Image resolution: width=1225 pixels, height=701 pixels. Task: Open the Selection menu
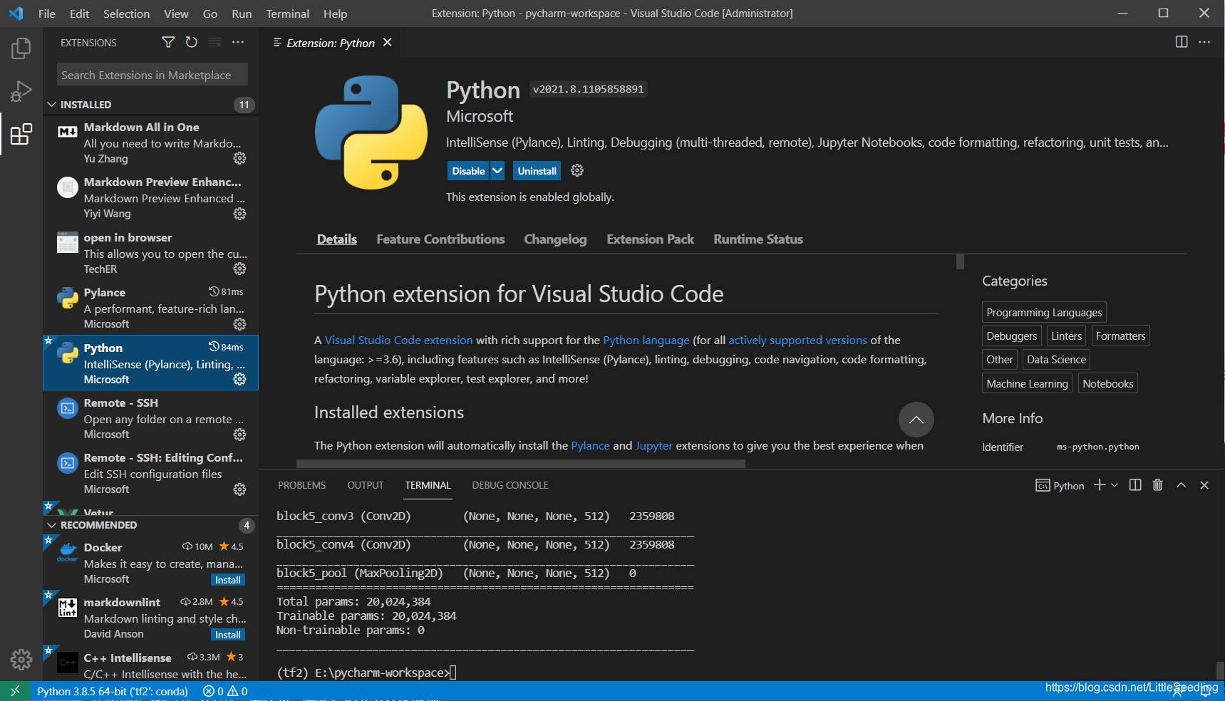tap(126, 14)
